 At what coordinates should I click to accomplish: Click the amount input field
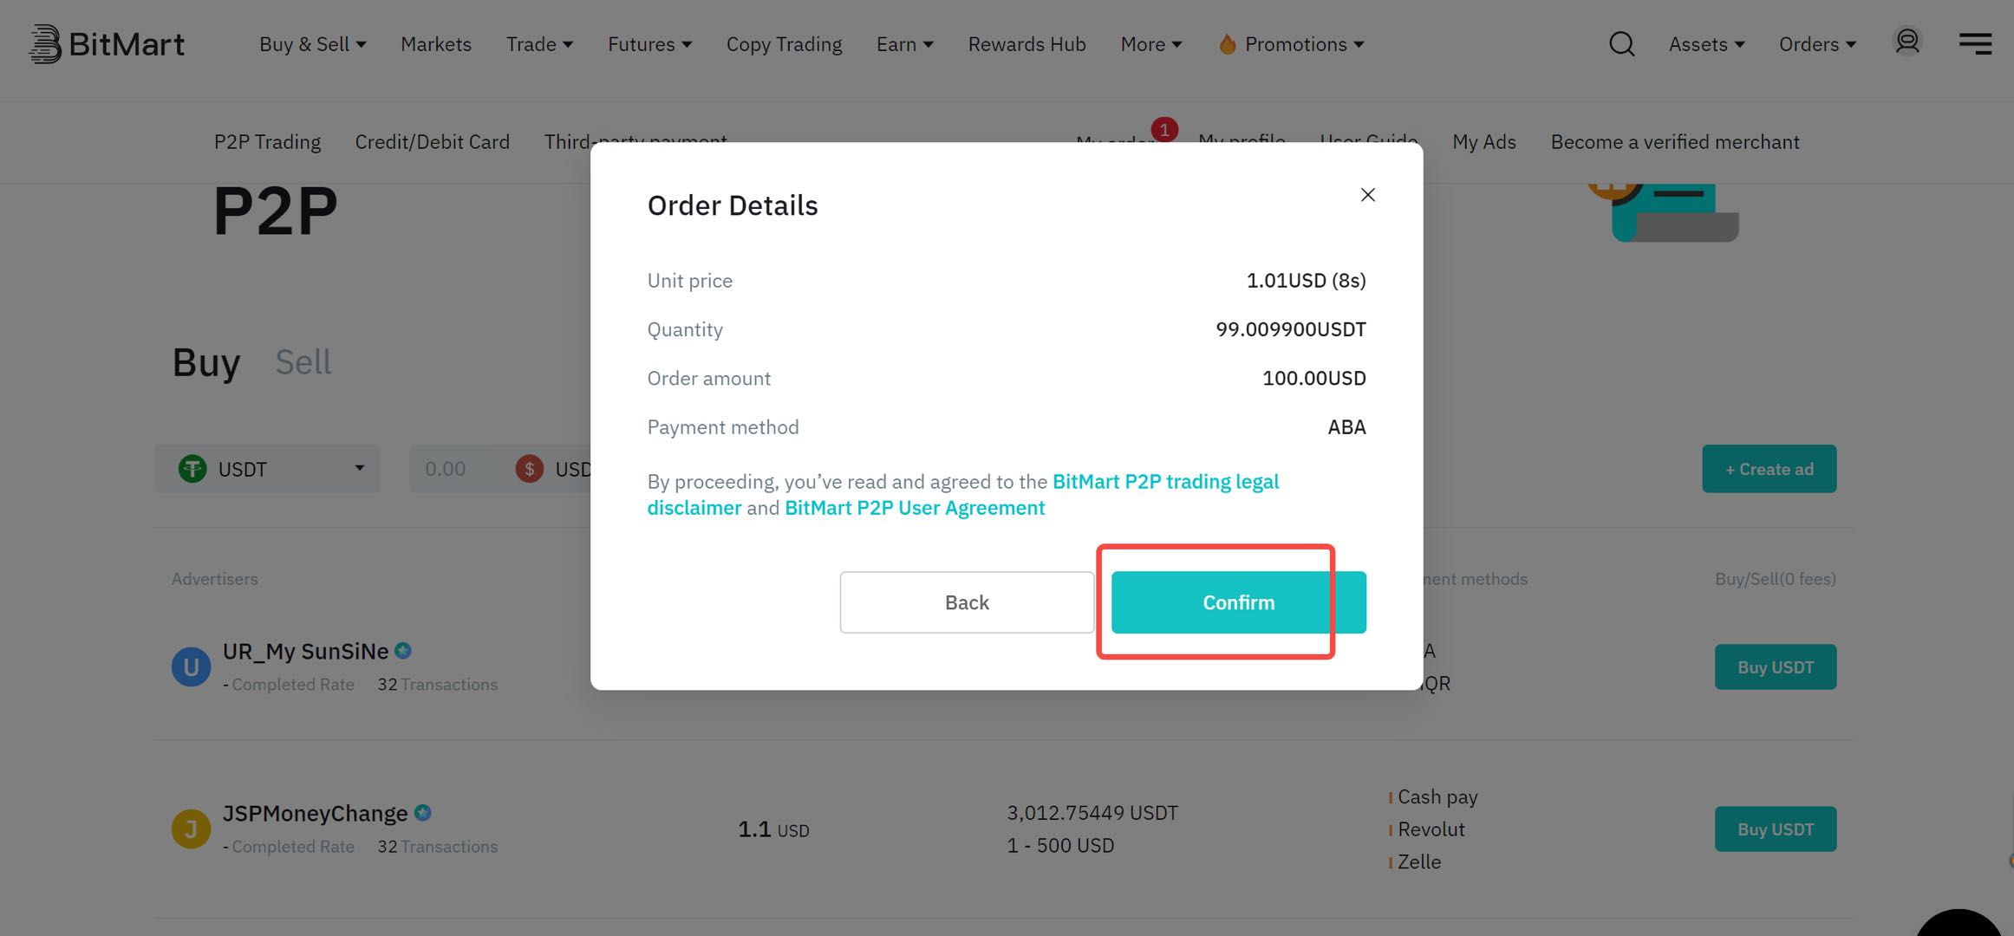point(460,469)
